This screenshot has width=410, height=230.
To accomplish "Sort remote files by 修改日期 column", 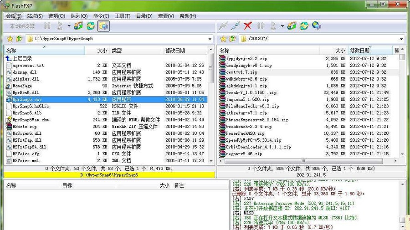I will click(370, 51).
